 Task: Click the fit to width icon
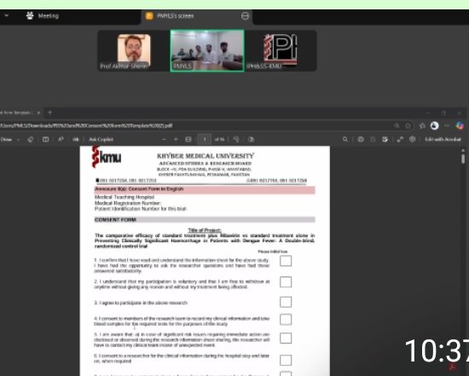pos(188,139)
